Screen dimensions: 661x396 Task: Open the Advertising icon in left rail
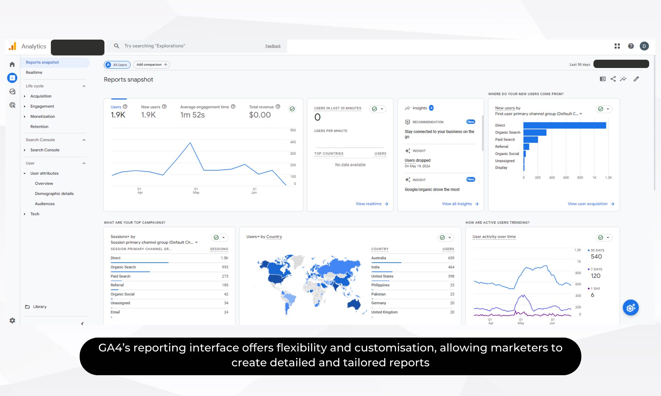(12, 105)
